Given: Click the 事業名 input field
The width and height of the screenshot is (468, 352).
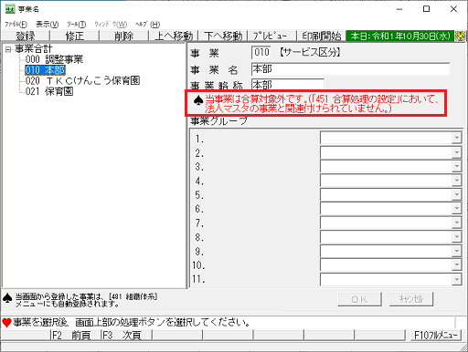Looking at the screenshot, I should click(351, 69).
